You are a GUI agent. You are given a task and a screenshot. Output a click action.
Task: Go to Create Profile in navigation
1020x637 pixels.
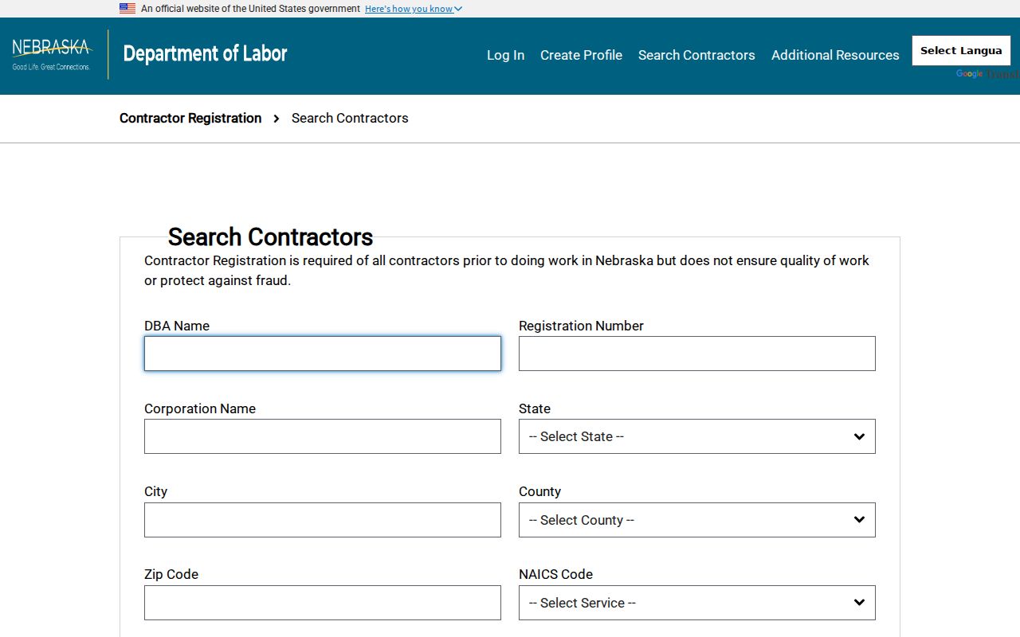click(581, 55)
